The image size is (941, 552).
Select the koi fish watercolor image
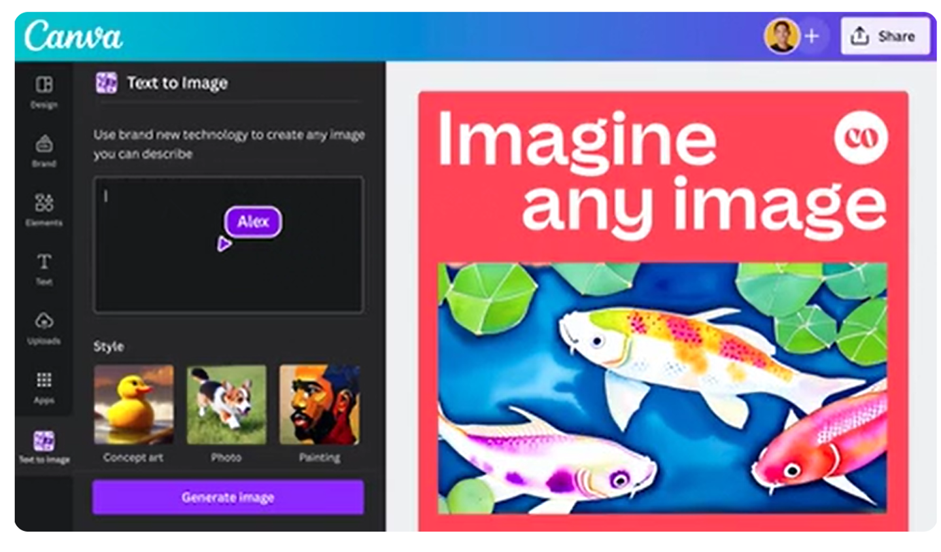click(x=662, y=388)
